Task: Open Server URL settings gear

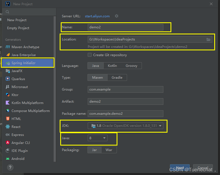Action: coord(117,16)
